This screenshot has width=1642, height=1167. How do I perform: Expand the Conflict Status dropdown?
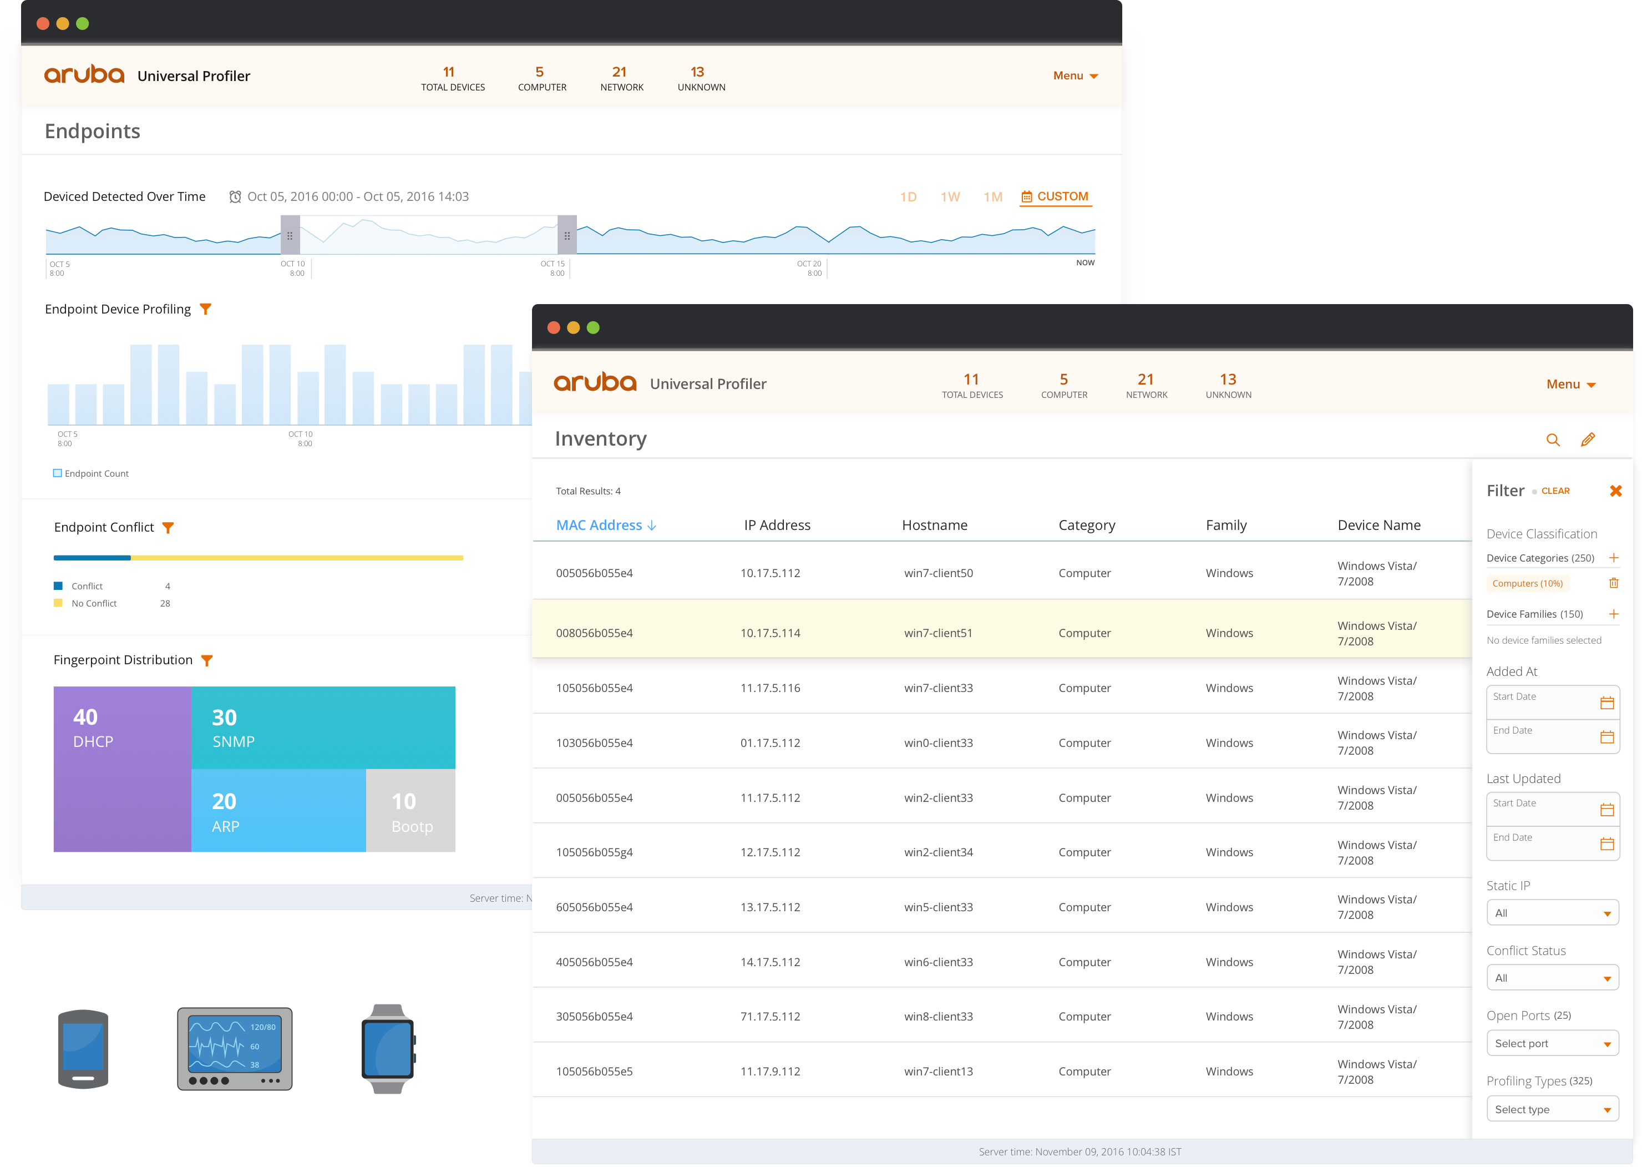point(1552,978)
